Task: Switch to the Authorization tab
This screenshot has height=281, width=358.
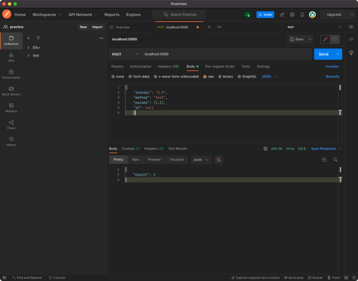Action: (x=140, y=66)
